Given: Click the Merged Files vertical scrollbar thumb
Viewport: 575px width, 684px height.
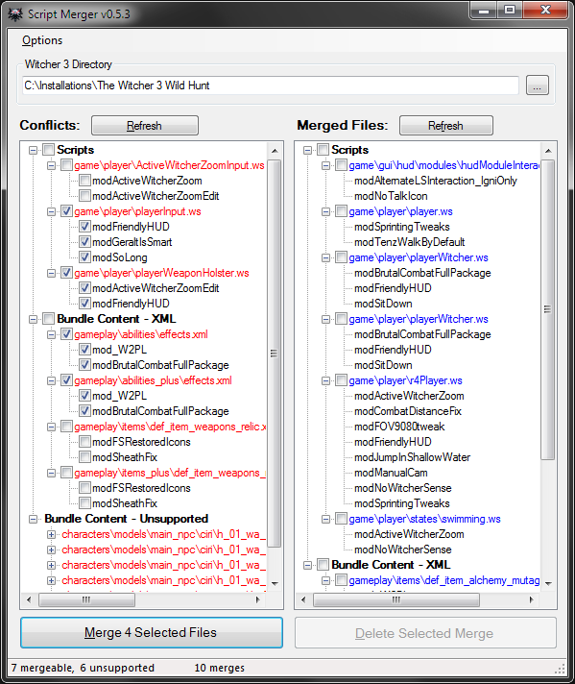Looking at the screenshot, I should coord(547,309).
